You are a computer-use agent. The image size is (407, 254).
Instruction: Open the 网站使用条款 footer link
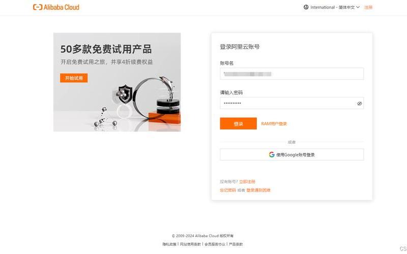click(190, 244)
